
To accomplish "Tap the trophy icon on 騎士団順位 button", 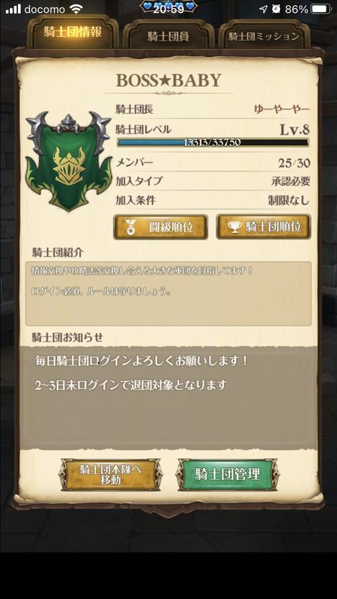I will pyautogui.click(x=234, y=227).
